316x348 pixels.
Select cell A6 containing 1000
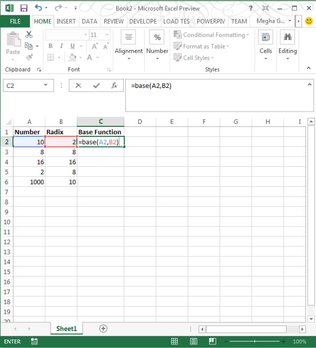click(29, 182)
